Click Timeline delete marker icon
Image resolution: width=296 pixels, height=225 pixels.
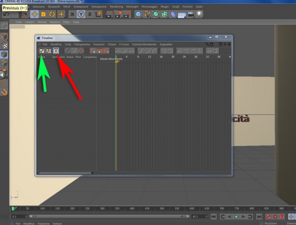pos(106,50)
